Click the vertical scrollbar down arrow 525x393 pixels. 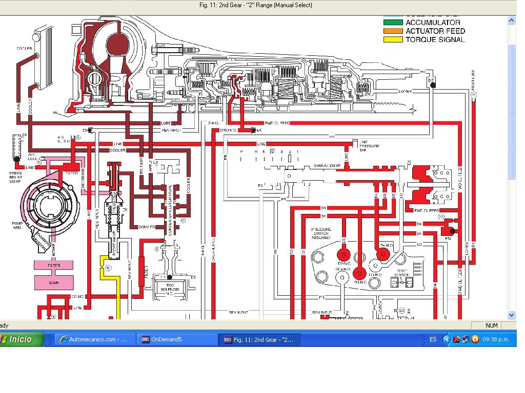tap(511, 315)
